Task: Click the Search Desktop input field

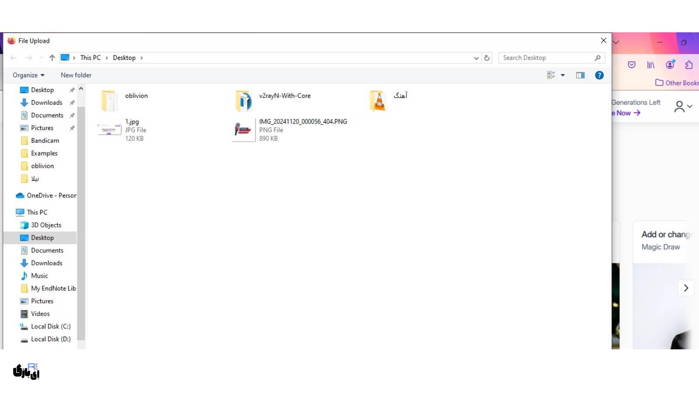Action: (x=546, y=58)
